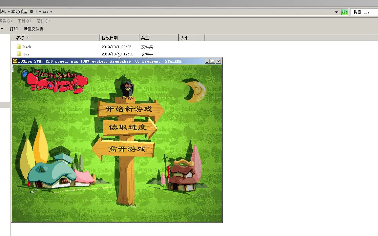Focus the 搜索 dos search field
378x236 pixels.
(x=364, y=12)
